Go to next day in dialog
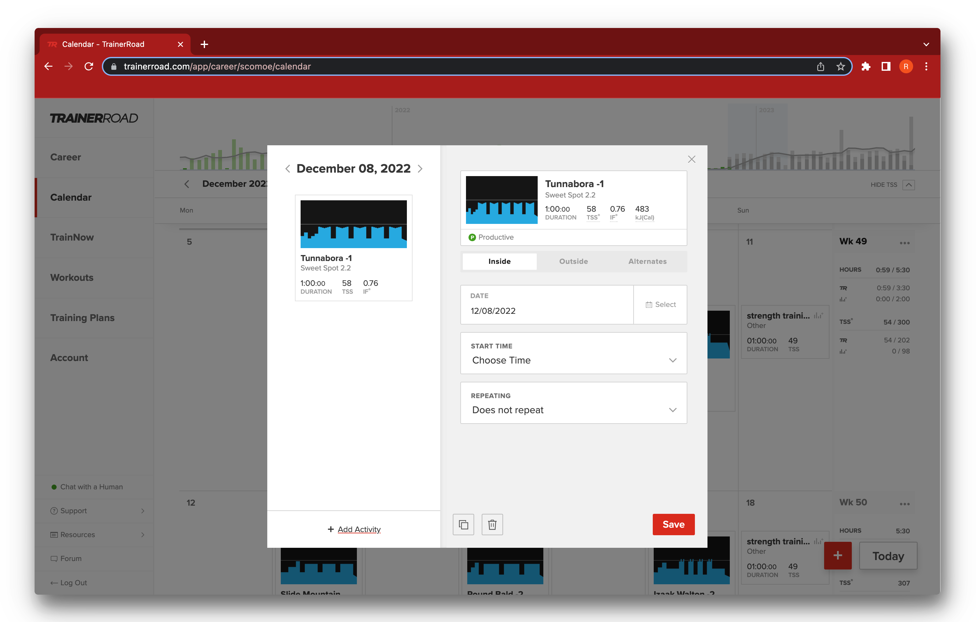Image resolution: width=976 pixels, height=622 pixels. tap(420, 169)
